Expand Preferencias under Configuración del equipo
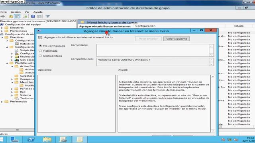This screenshot has height=143, width=255. (x=2, y=31)
